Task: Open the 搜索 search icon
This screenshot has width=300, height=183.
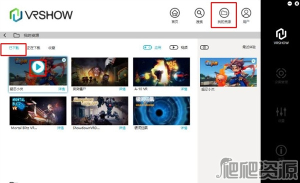Action: pyautogui.click(x=199, y=13)
